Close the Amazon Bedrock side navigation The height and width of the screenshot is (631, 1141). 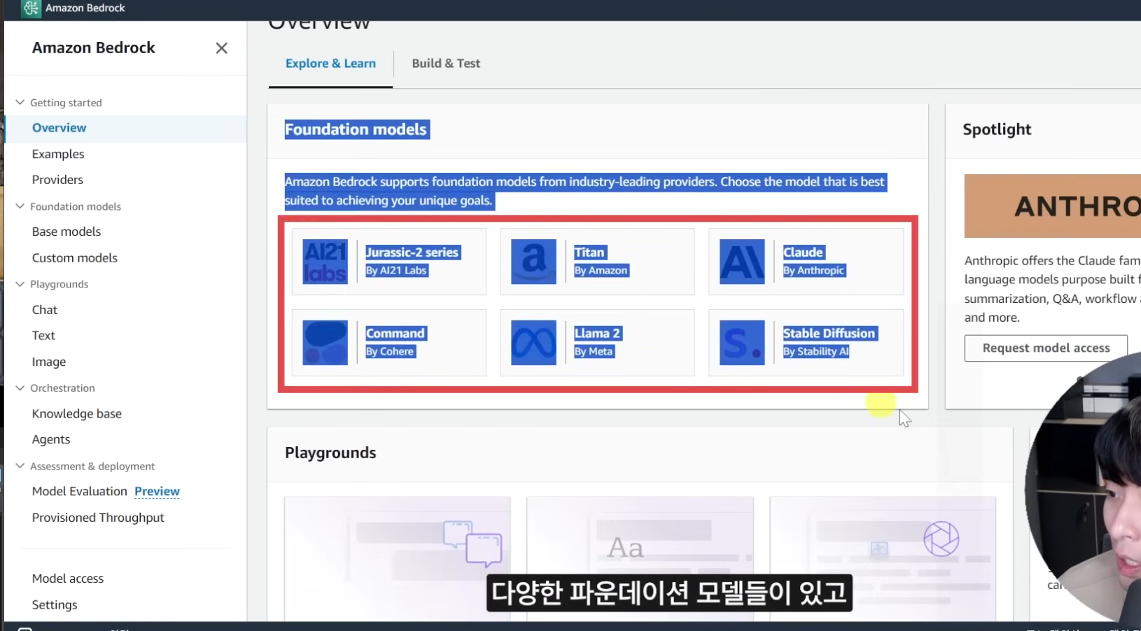coord(221,48)
